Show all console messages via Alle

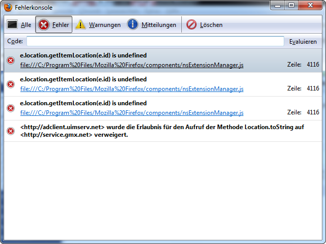(x=19, y=25)
